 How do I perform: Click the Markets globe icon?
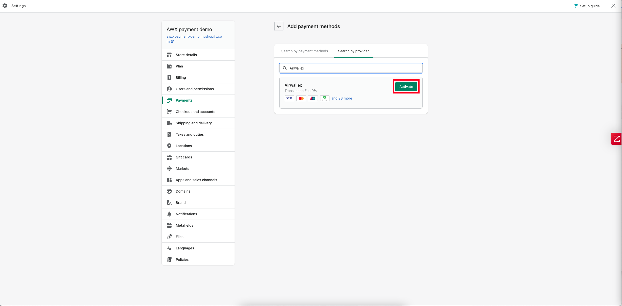169,169
